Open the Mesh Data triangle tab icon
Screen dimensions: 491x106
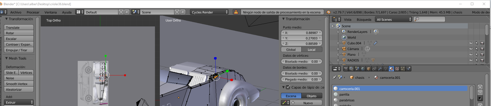(x=386, y=69)
